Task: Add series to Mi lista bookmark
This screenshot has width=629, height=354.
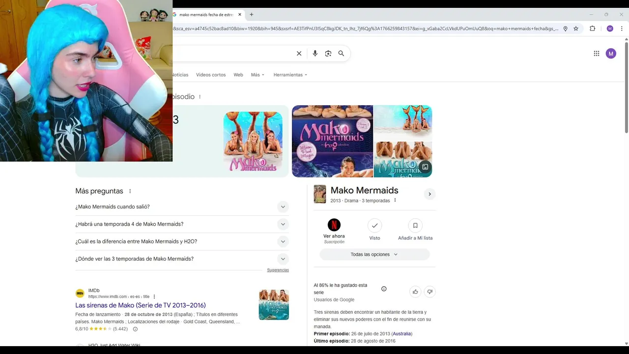Action: tap(415, 225)
